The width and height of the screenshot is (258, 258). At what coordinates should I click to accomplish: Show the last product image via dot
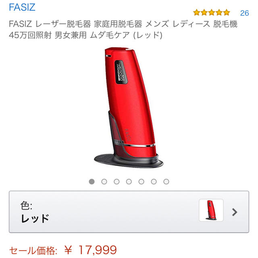coord(166,182)
